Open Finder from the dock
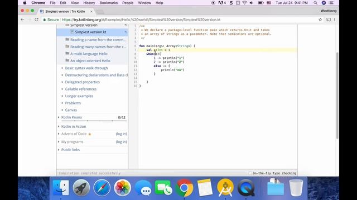Screen dimensions: 357x200 (61, 188)
